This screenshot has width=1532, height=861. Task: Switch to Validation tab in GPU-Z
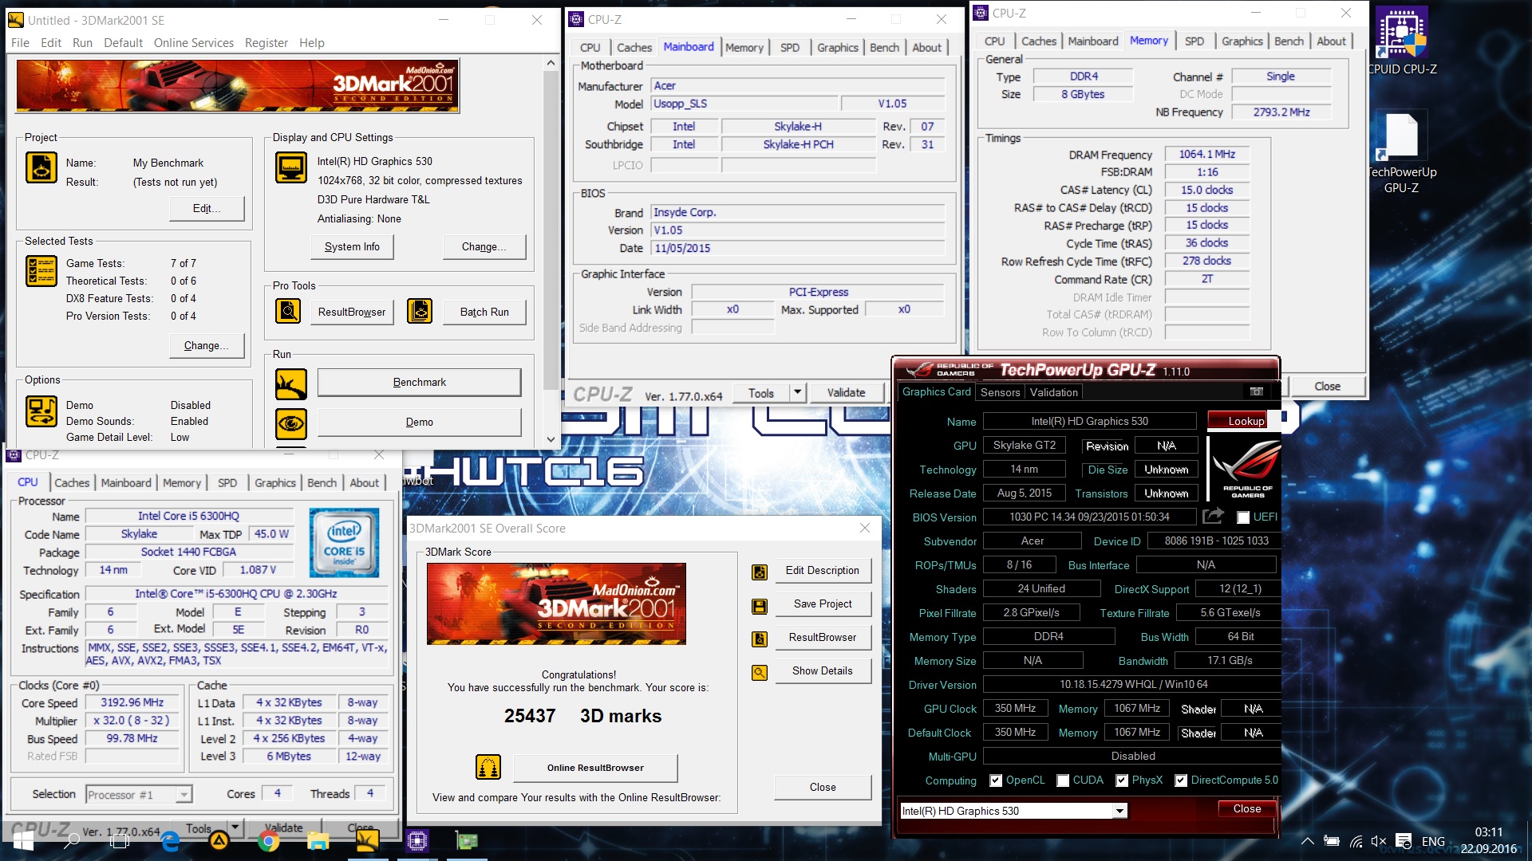pos(1053,392)
